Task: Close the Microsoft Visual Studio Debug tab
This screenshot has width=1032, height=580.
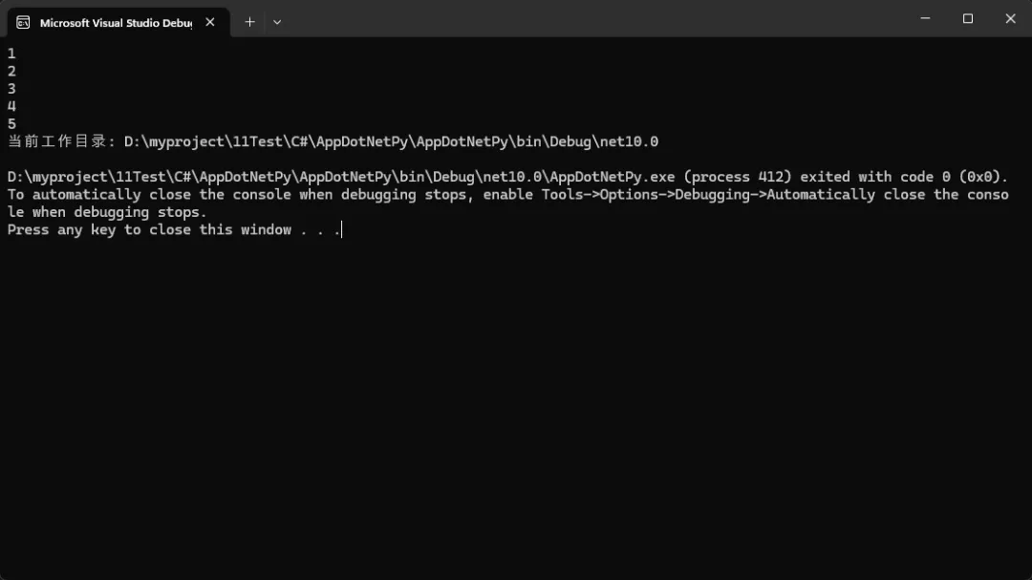Action: pos(210,22)
